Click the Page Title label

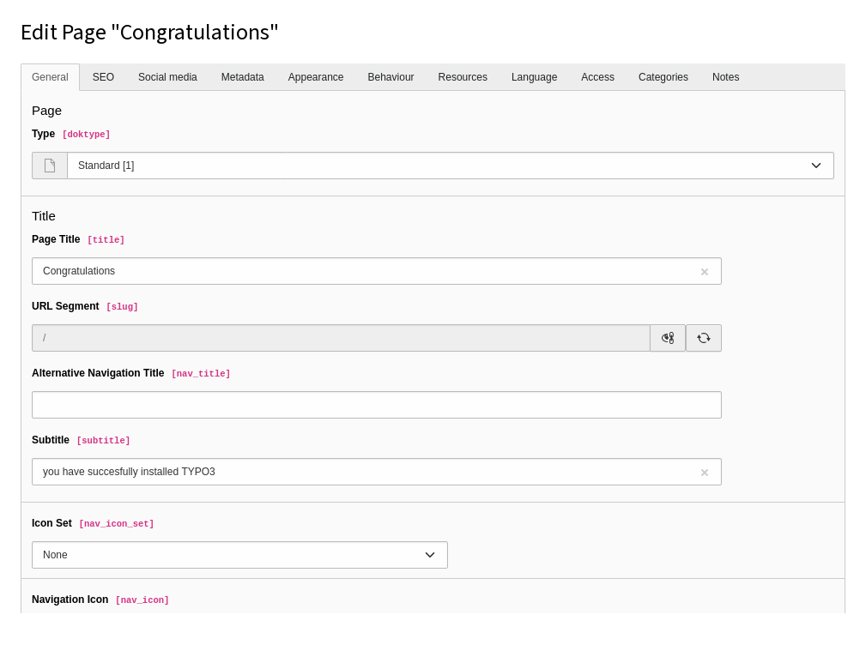(x=56, y=239)
